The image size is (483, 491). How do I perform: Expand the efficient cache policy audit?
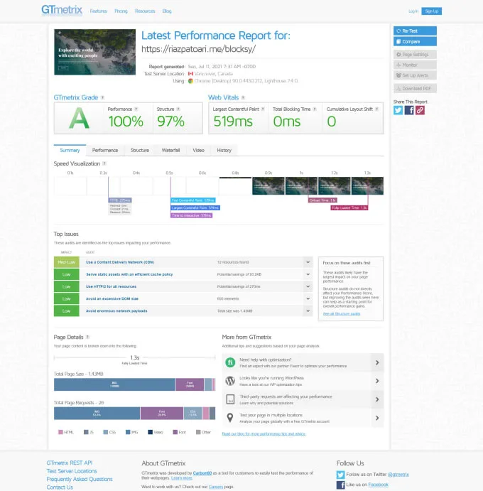click(x=308, y=274)
